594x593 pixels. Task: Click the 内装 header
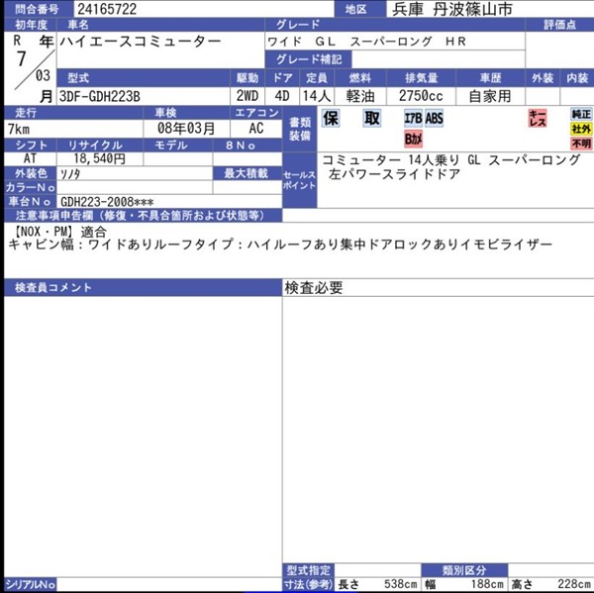point(577,78)
